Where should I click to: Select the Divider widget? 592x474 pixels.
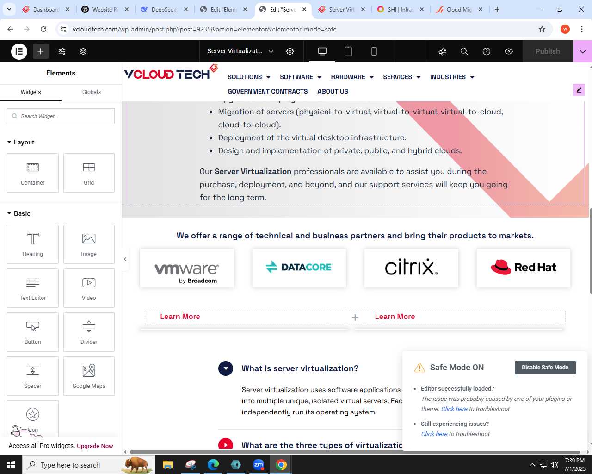[x=89, y=332]
